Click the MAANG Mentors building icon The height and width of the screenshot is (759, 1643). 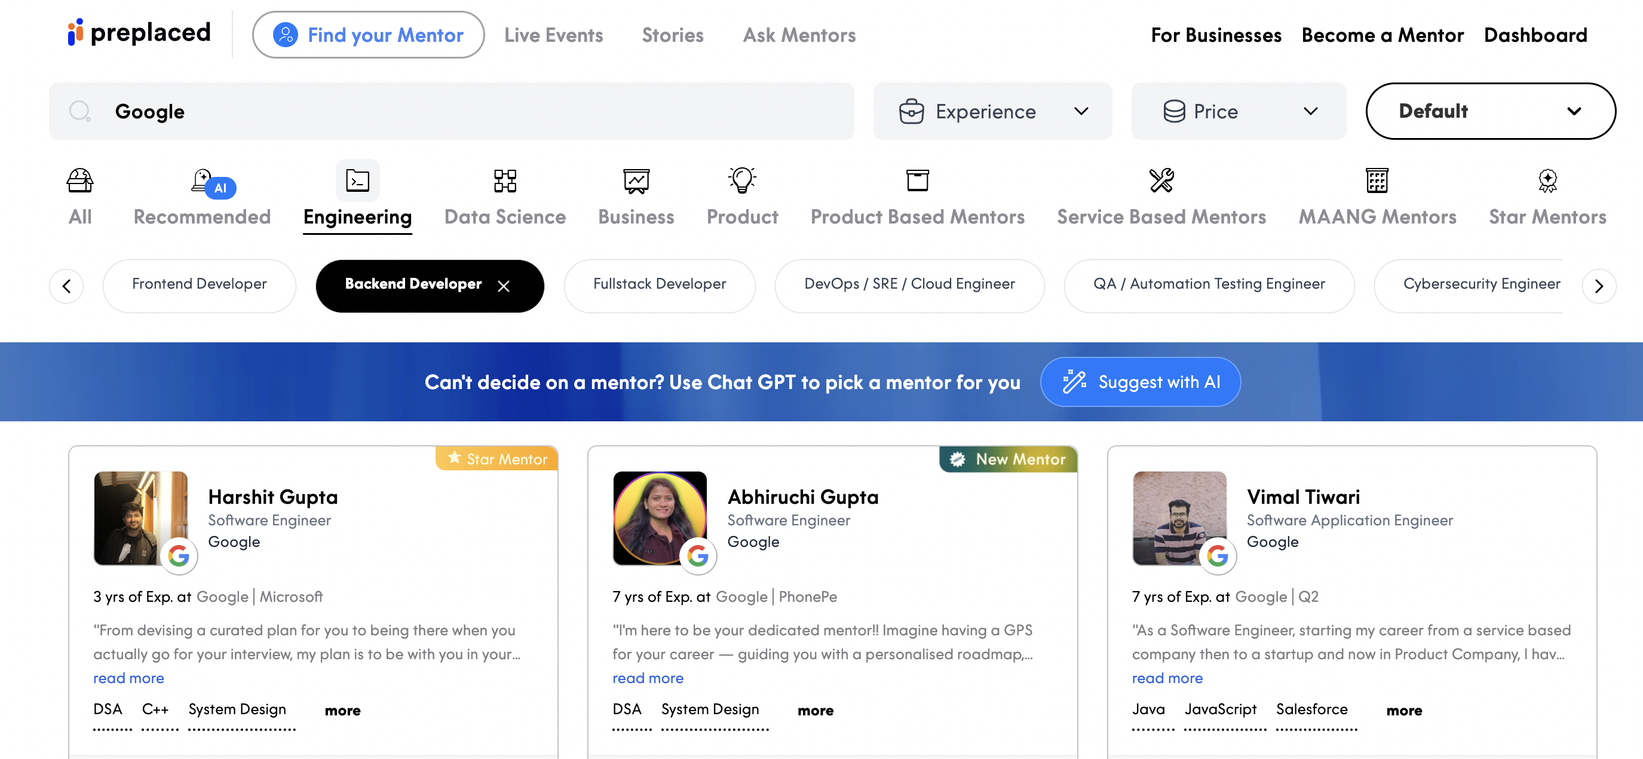click(1377, 180)
